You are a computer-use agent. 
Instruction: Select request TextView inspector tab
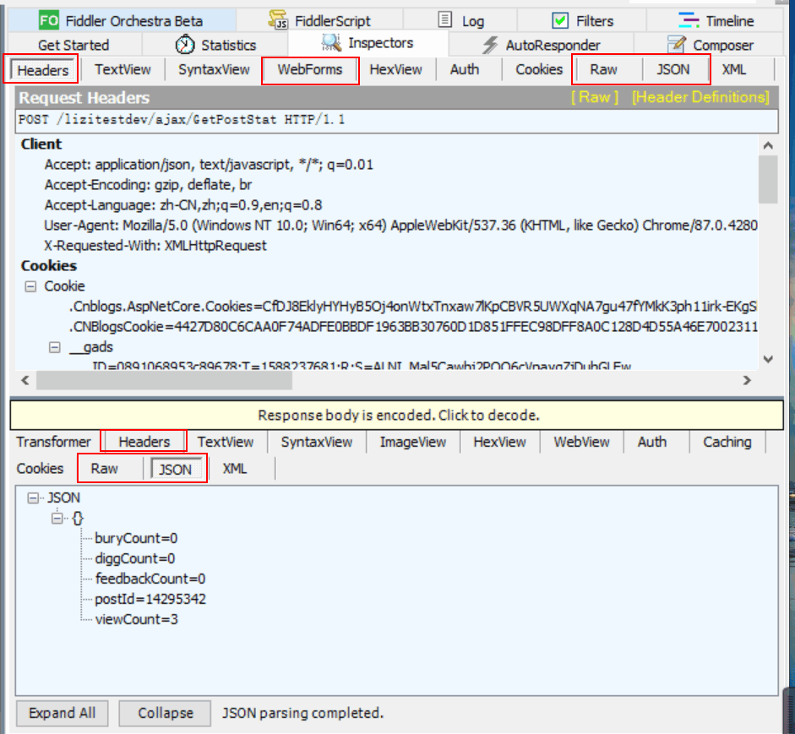[x=123, y=69]
